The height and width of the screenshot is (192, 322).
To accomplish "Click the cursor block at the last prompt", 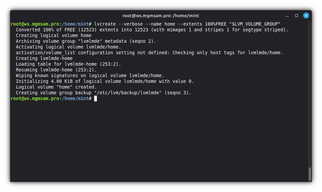I will pos(96,98).
